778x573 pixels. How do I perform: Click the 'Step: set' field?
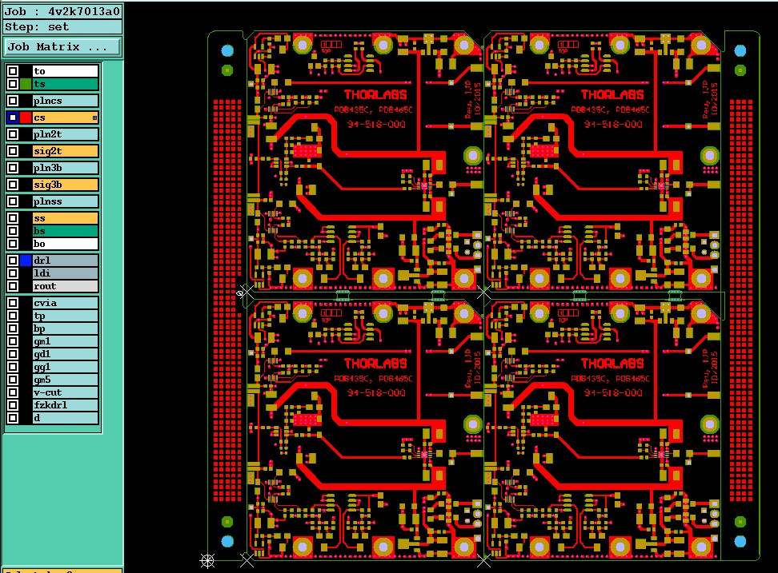pyautogui.click(x=62, y=26)
